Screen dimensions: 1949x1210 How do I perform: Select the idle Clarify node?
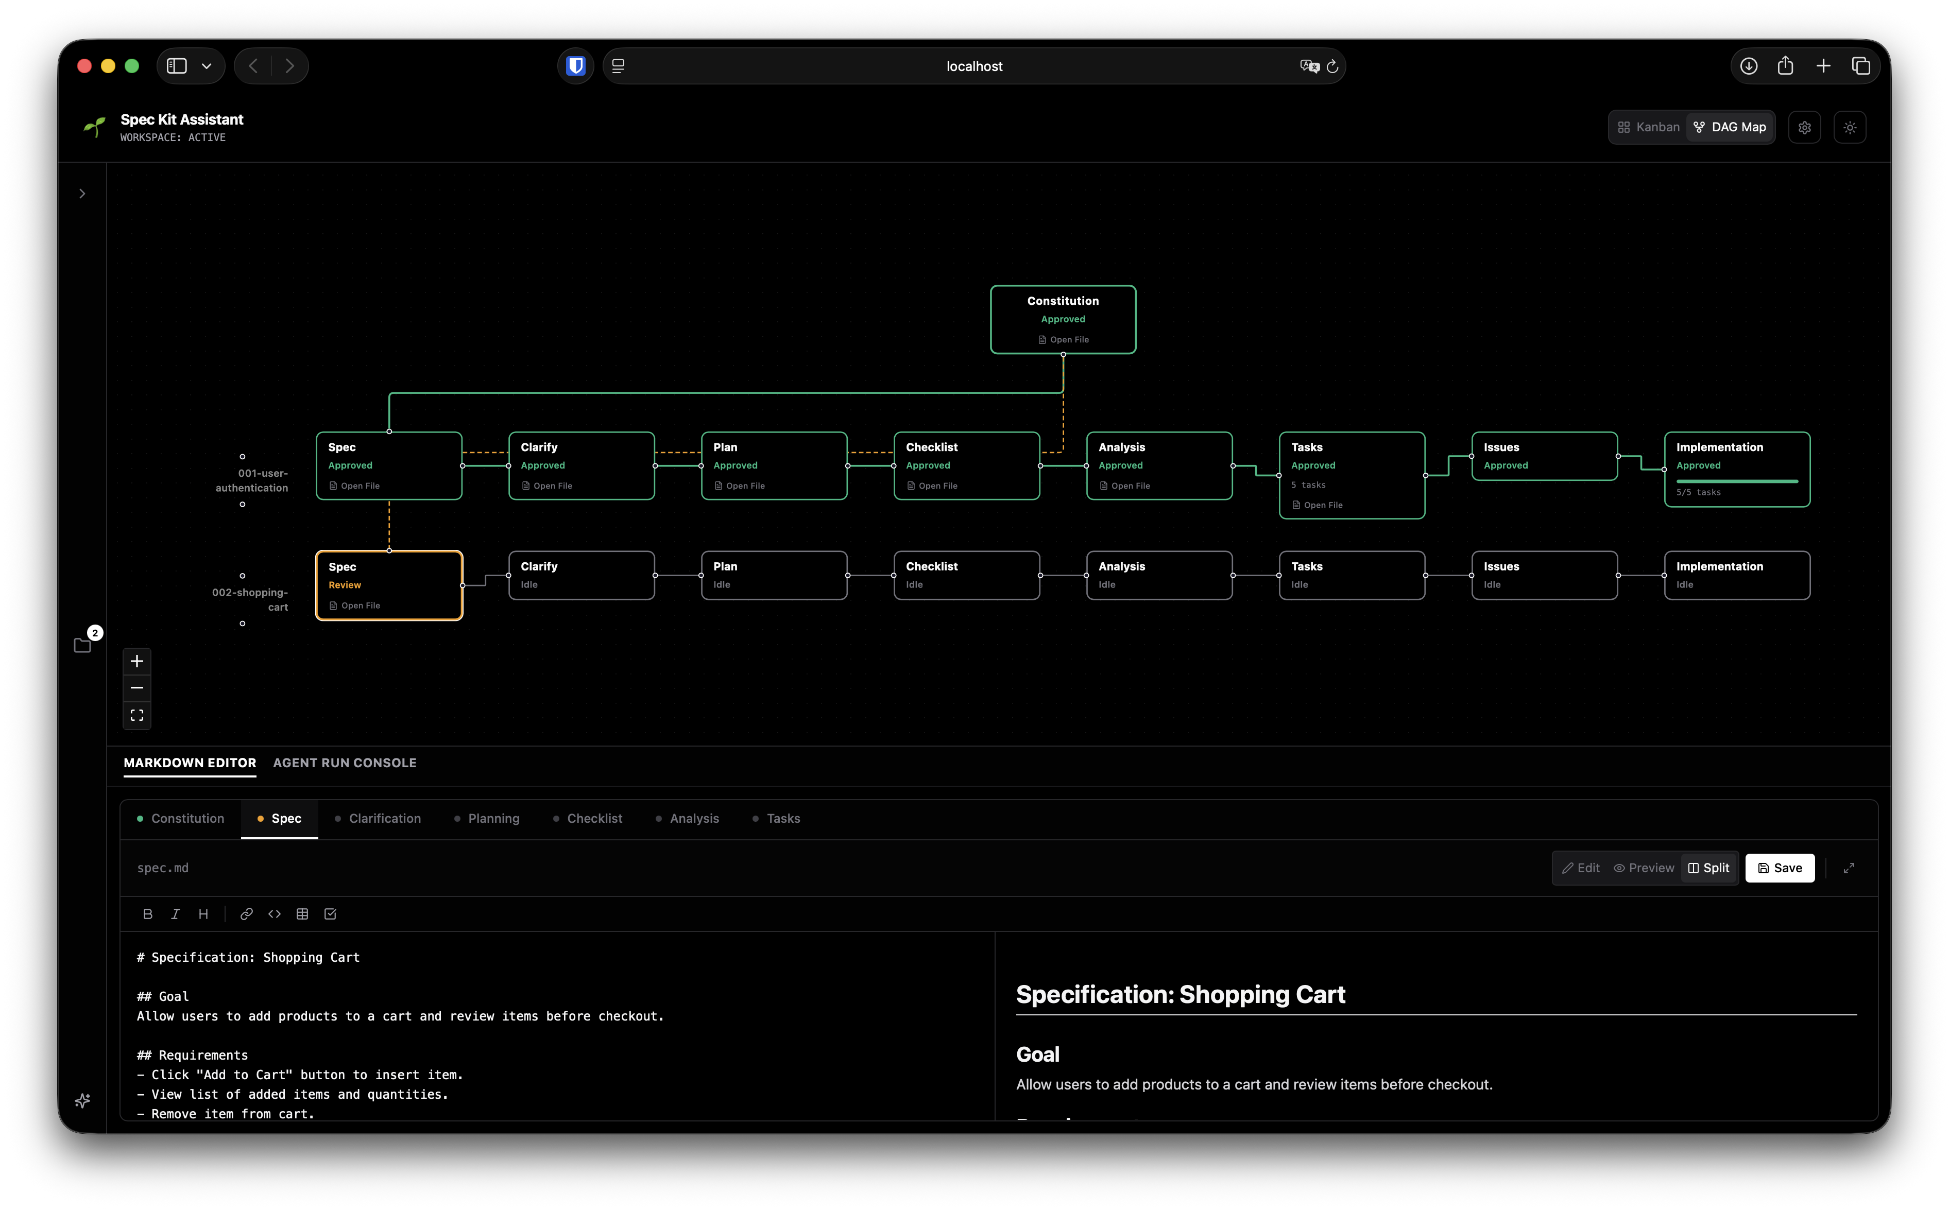point(581,575)
